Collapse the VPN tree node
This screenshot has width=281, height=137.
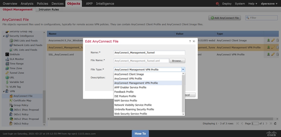click(x=4, y=91)
